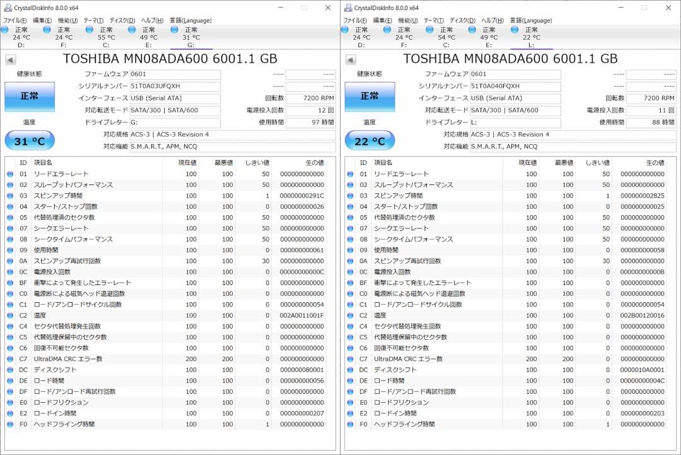Click status icon for C2 温度 in left window
The width and height of the screenshot is (681, 455).
click(x=10, y=315)
